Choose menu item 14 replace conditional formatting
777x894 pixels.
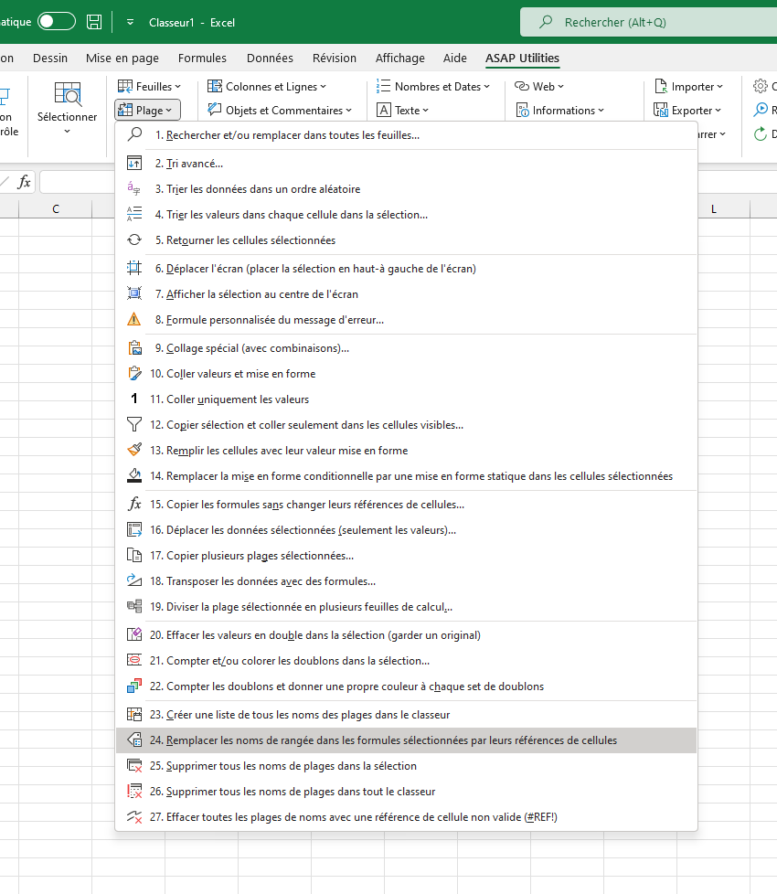click(x=406, y=475)
